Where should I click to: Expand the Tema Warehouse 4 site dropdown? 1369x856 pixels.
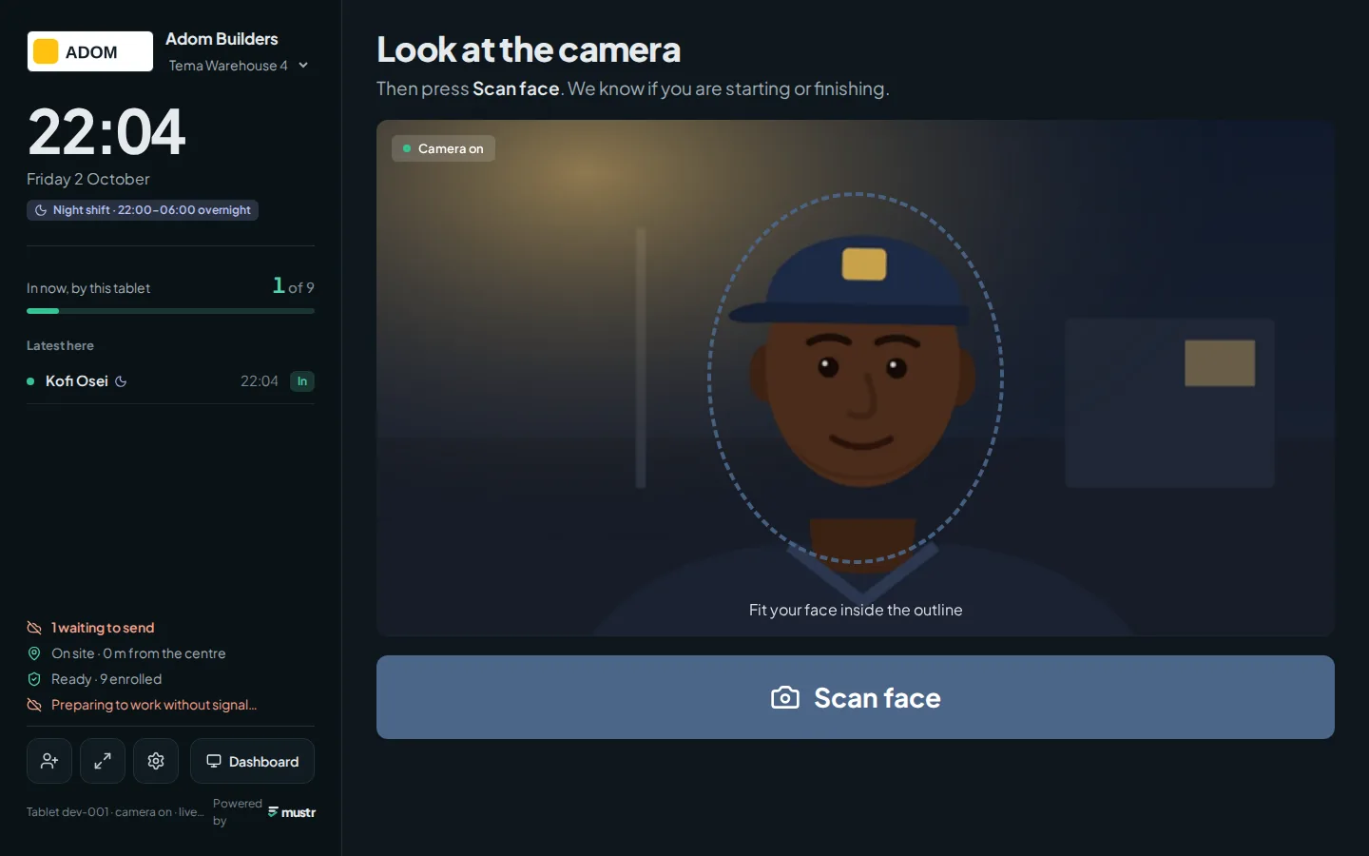tap(238, 66)
